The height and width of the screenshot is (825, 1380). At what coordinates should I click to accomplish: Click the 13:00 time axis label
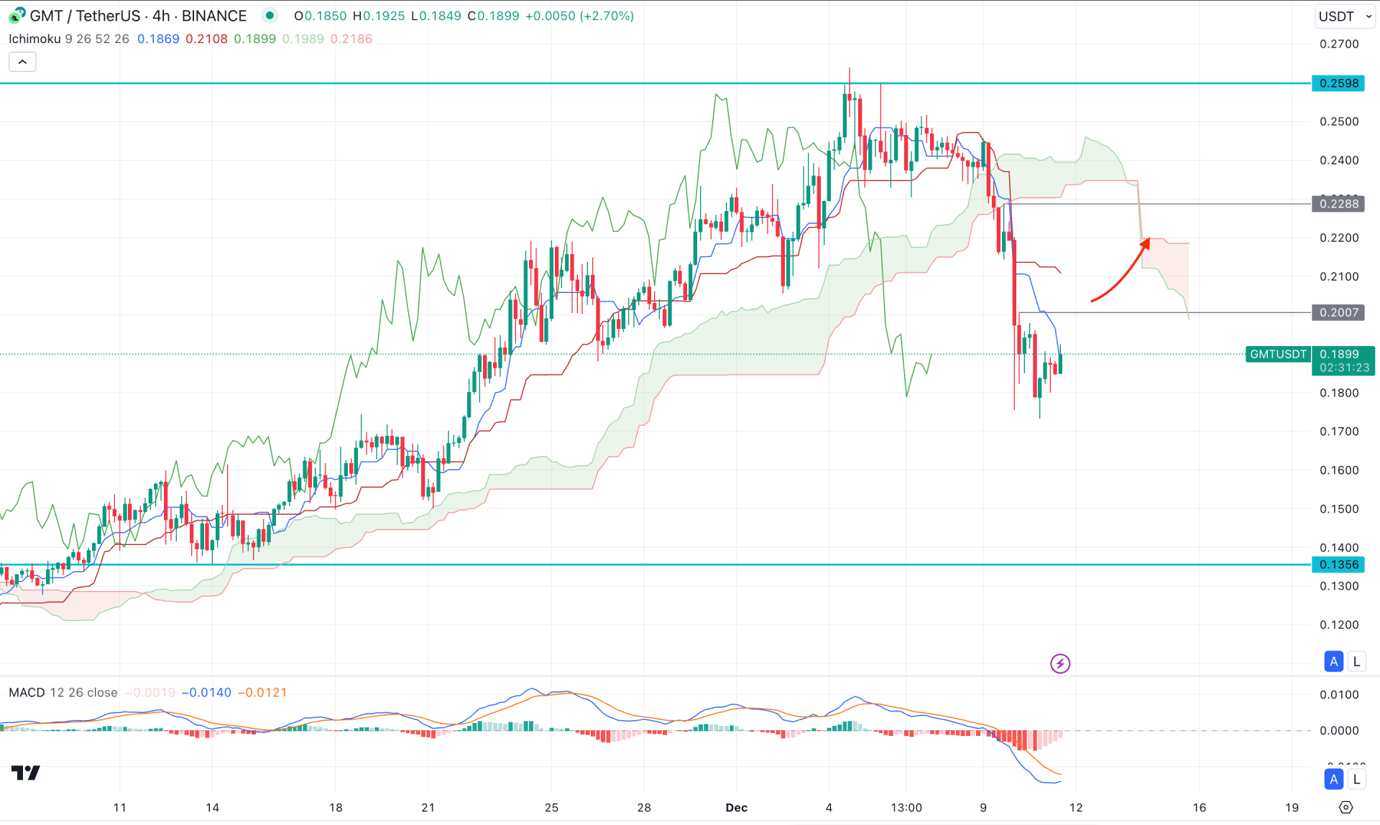906,807
